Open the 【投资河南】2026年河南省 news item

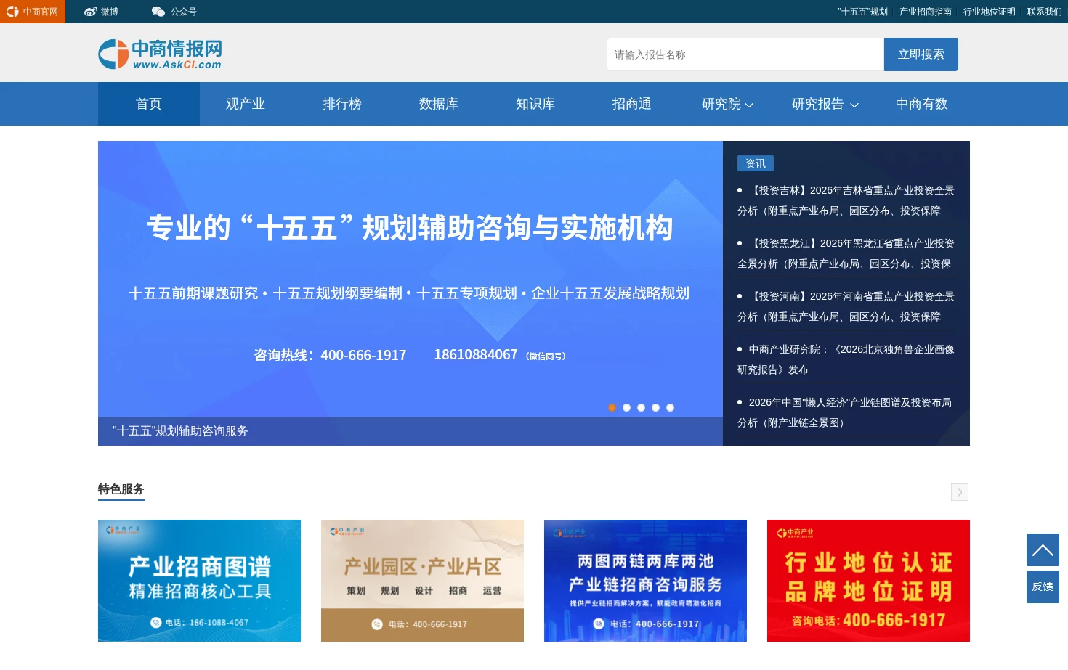(x=846, y=306)
